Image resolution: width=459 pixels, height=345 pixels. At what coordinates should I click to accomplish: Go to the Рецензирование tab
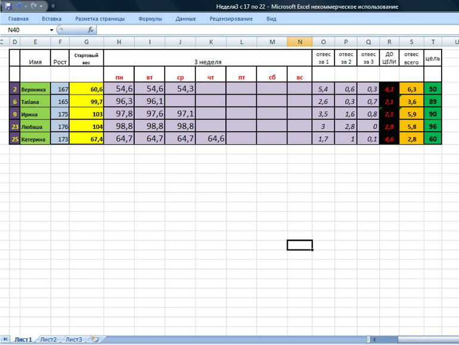(231, 19)
